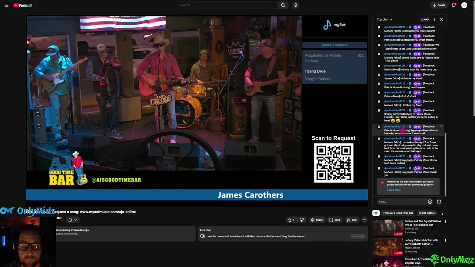Select From AJ's Good Time Bar chip
Screen dimensions: 475x267
coord(398,213)
